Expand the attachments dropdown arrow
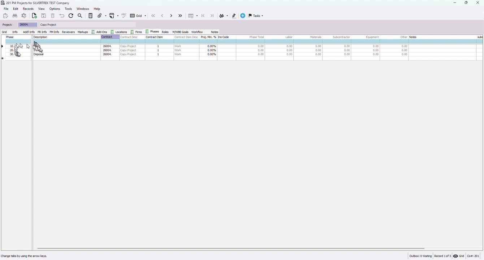The width and height of the screenshot is (484, 260). point(105,16)
